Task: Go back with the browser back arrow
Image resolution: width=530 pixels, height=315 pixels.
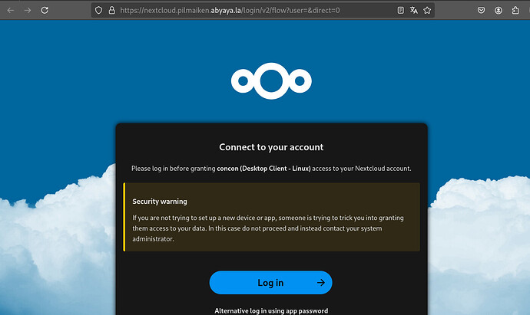Action: (11, 11)
